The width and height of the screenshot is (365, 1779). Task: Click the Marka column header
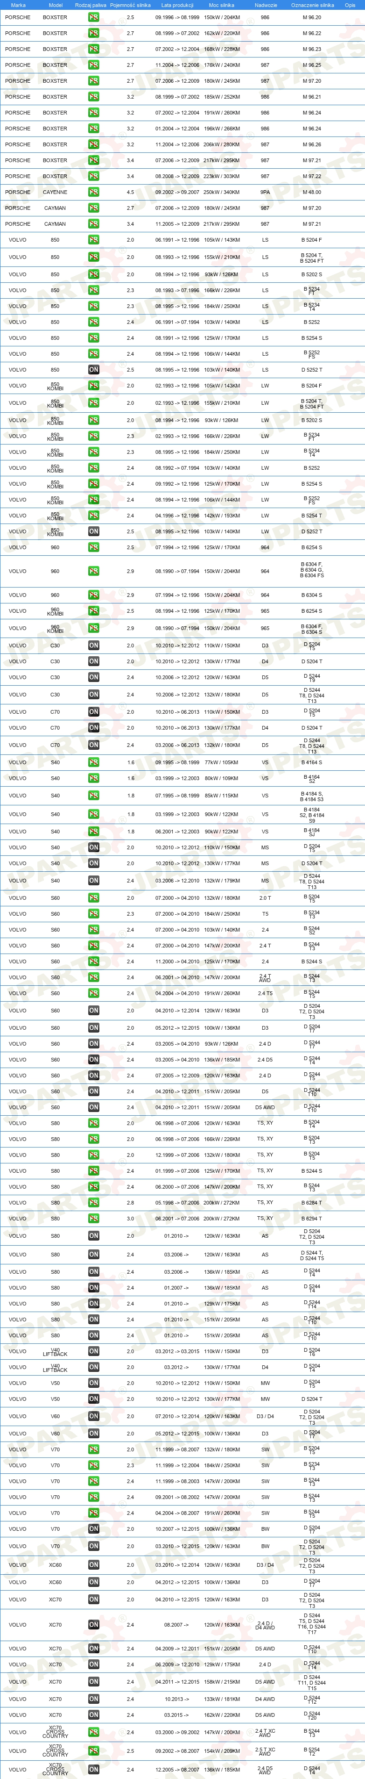tap(18, 5)
